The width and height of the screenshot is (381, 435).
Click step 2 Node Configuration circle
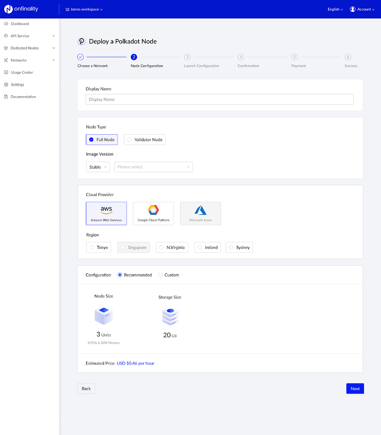pos(134,57)
